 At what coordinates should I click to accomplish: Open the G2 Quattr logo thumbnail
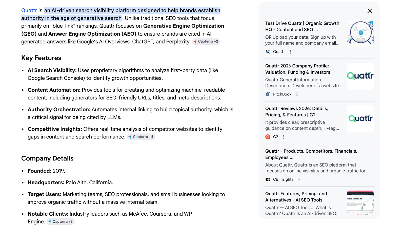[360, 118]
